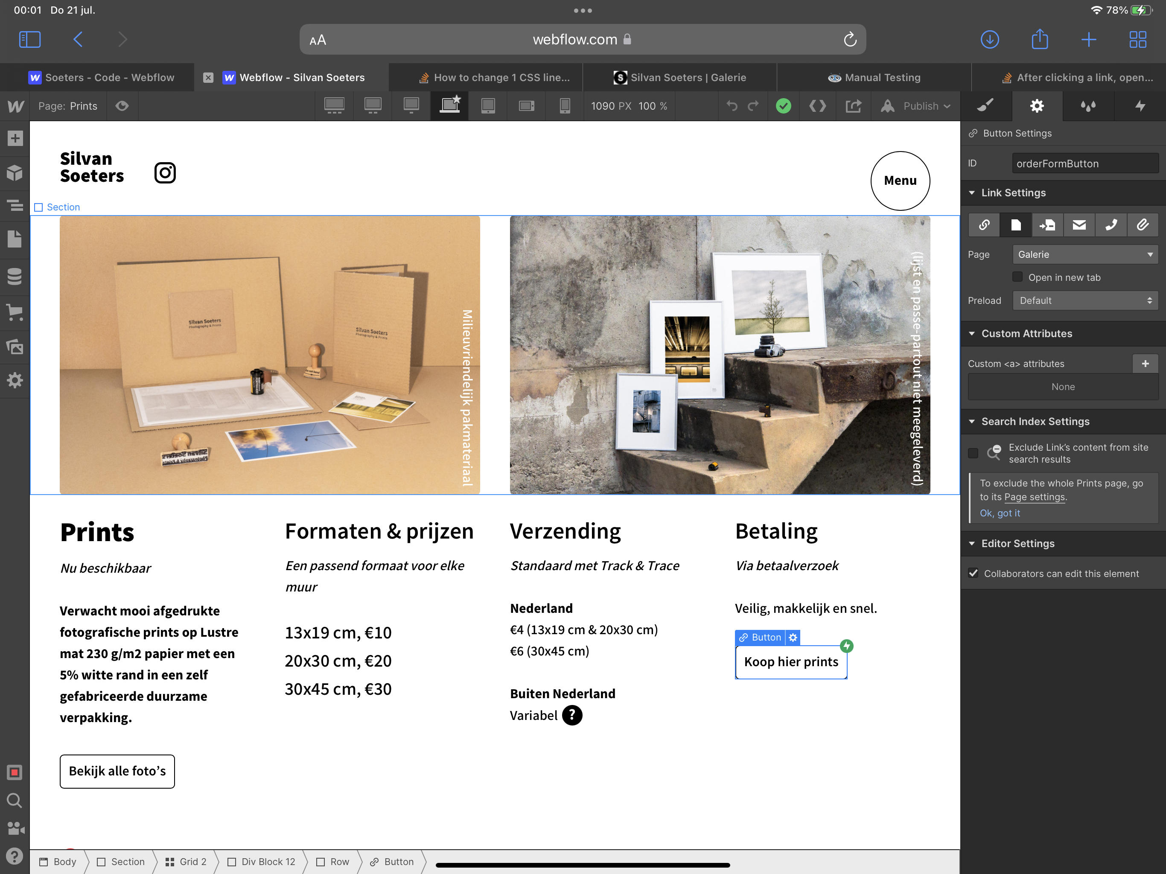Click the Section checkbox label on canvas
Viewport: 1166px width, 874px height.
pyautogui.click(x=57, y=207)
